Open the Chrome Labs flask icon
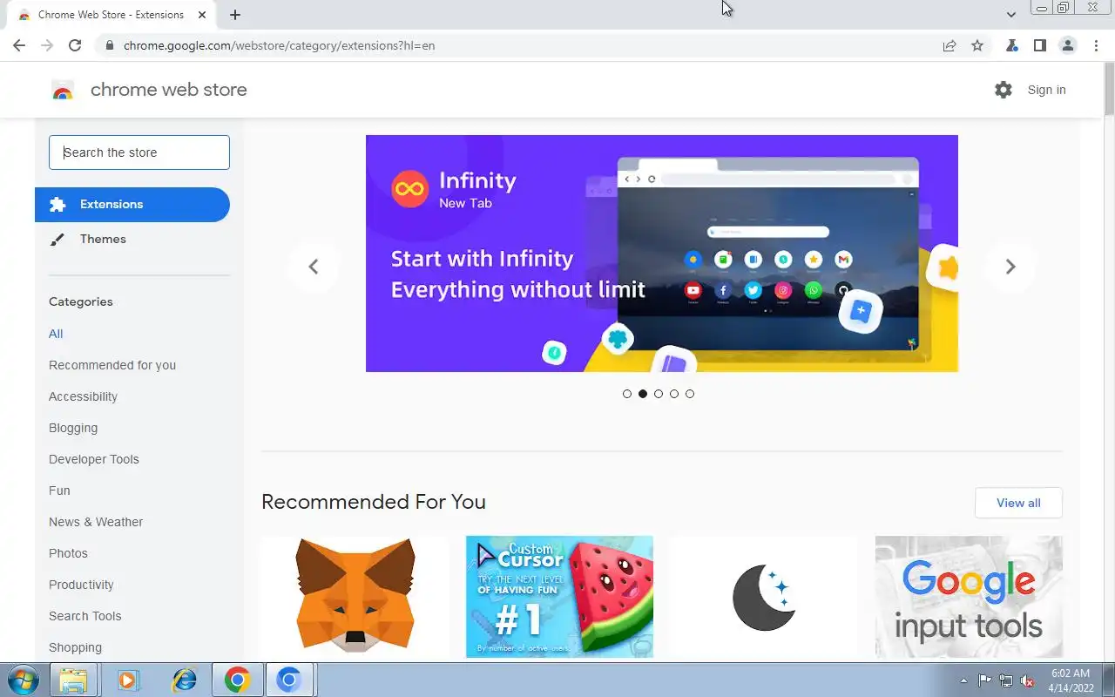 point(1012,45)
